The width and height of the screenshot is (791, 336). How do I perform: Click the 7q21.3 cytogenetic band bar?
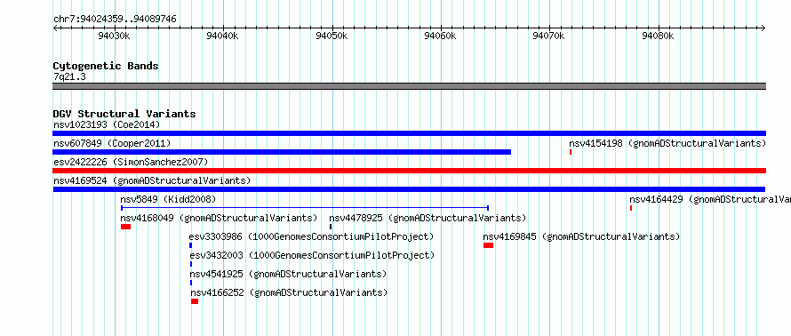409,86
